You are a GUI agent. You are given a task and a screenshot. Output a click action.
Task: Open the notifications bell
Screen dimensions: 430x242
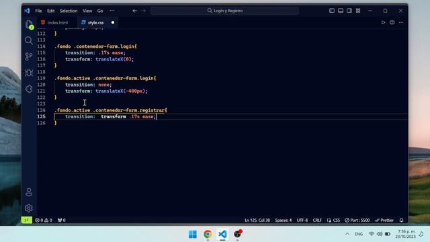point(402,220)
